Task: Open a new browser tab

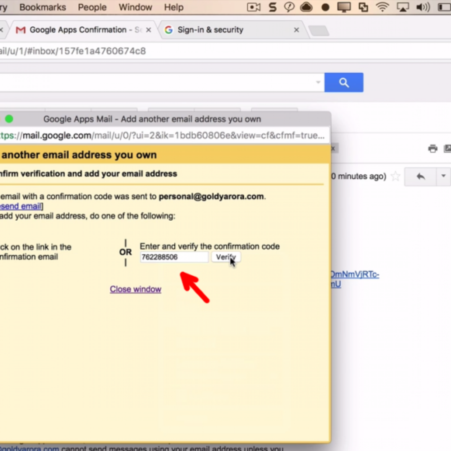Action: (319, 31)
